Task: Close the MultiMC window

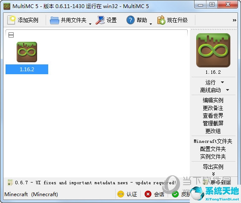Action: [228, 5]
